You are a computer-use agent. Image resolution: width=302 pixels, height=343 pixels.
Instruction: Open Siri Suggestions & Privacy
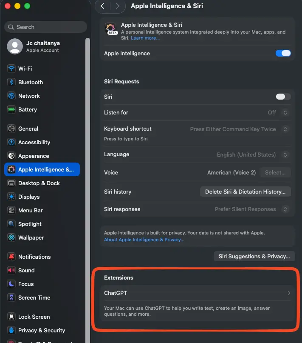click(x=254, y=256)
